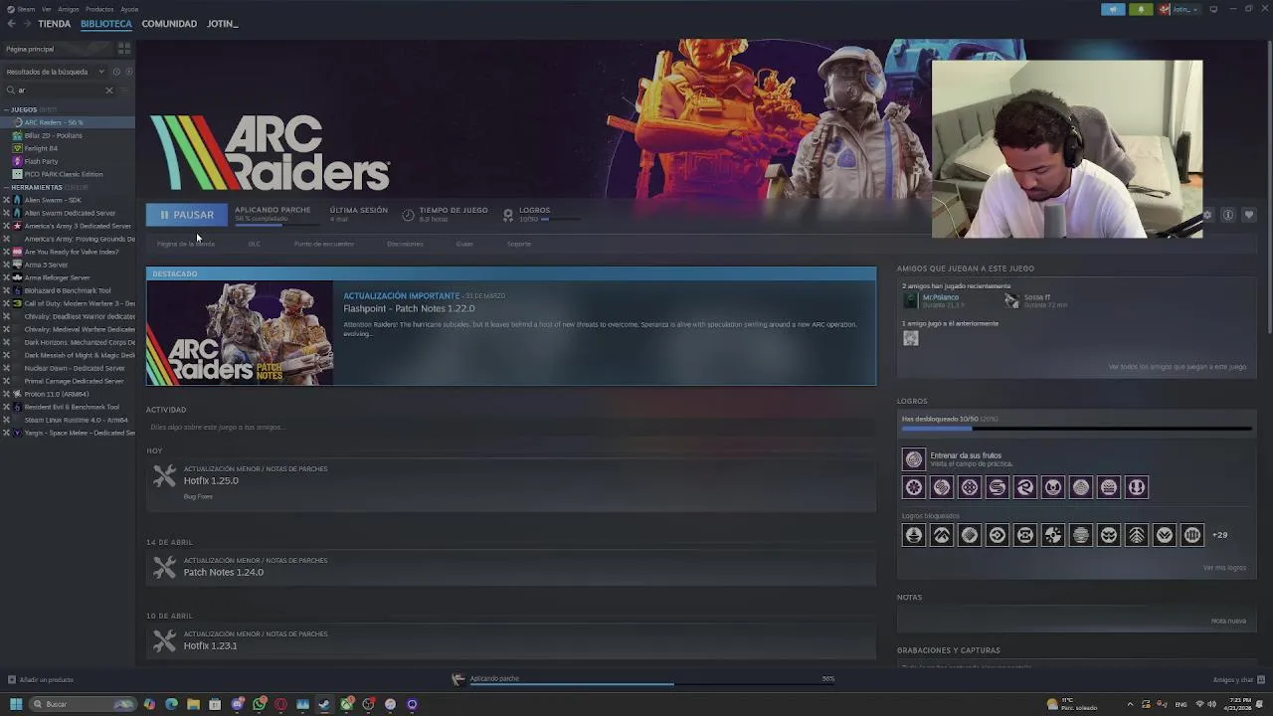
Task: Open avatar of friend who played previously
Action: pos(910,338)
